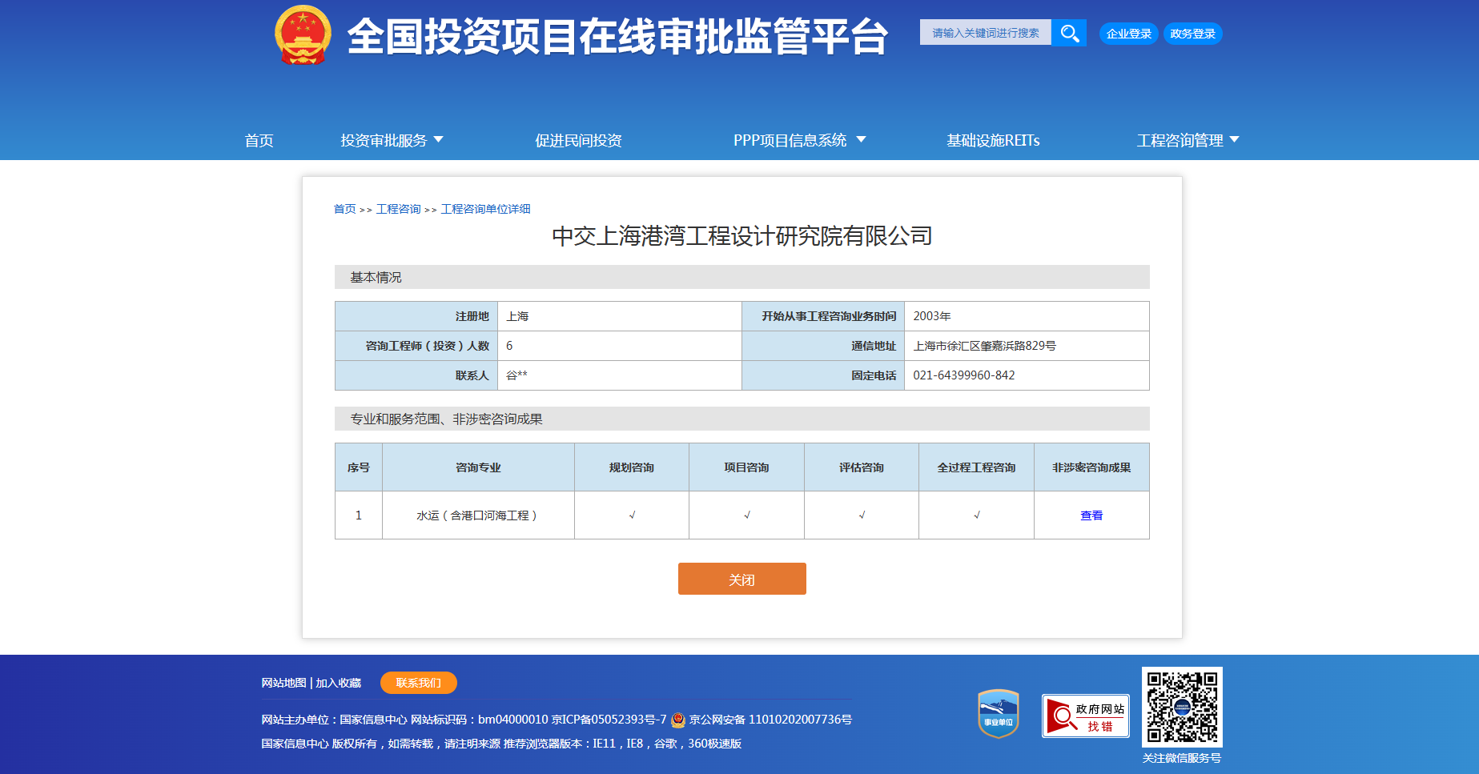Image resolution: width=1479 pixels, height=774 pixels.
Task: Click the 企业登录 button
Action: [1128, 34]
